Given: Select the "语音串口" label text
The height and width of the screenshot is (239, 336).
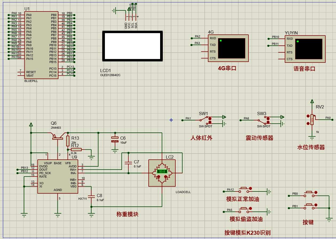Looking at the screenshot, I should click(305, 69).
